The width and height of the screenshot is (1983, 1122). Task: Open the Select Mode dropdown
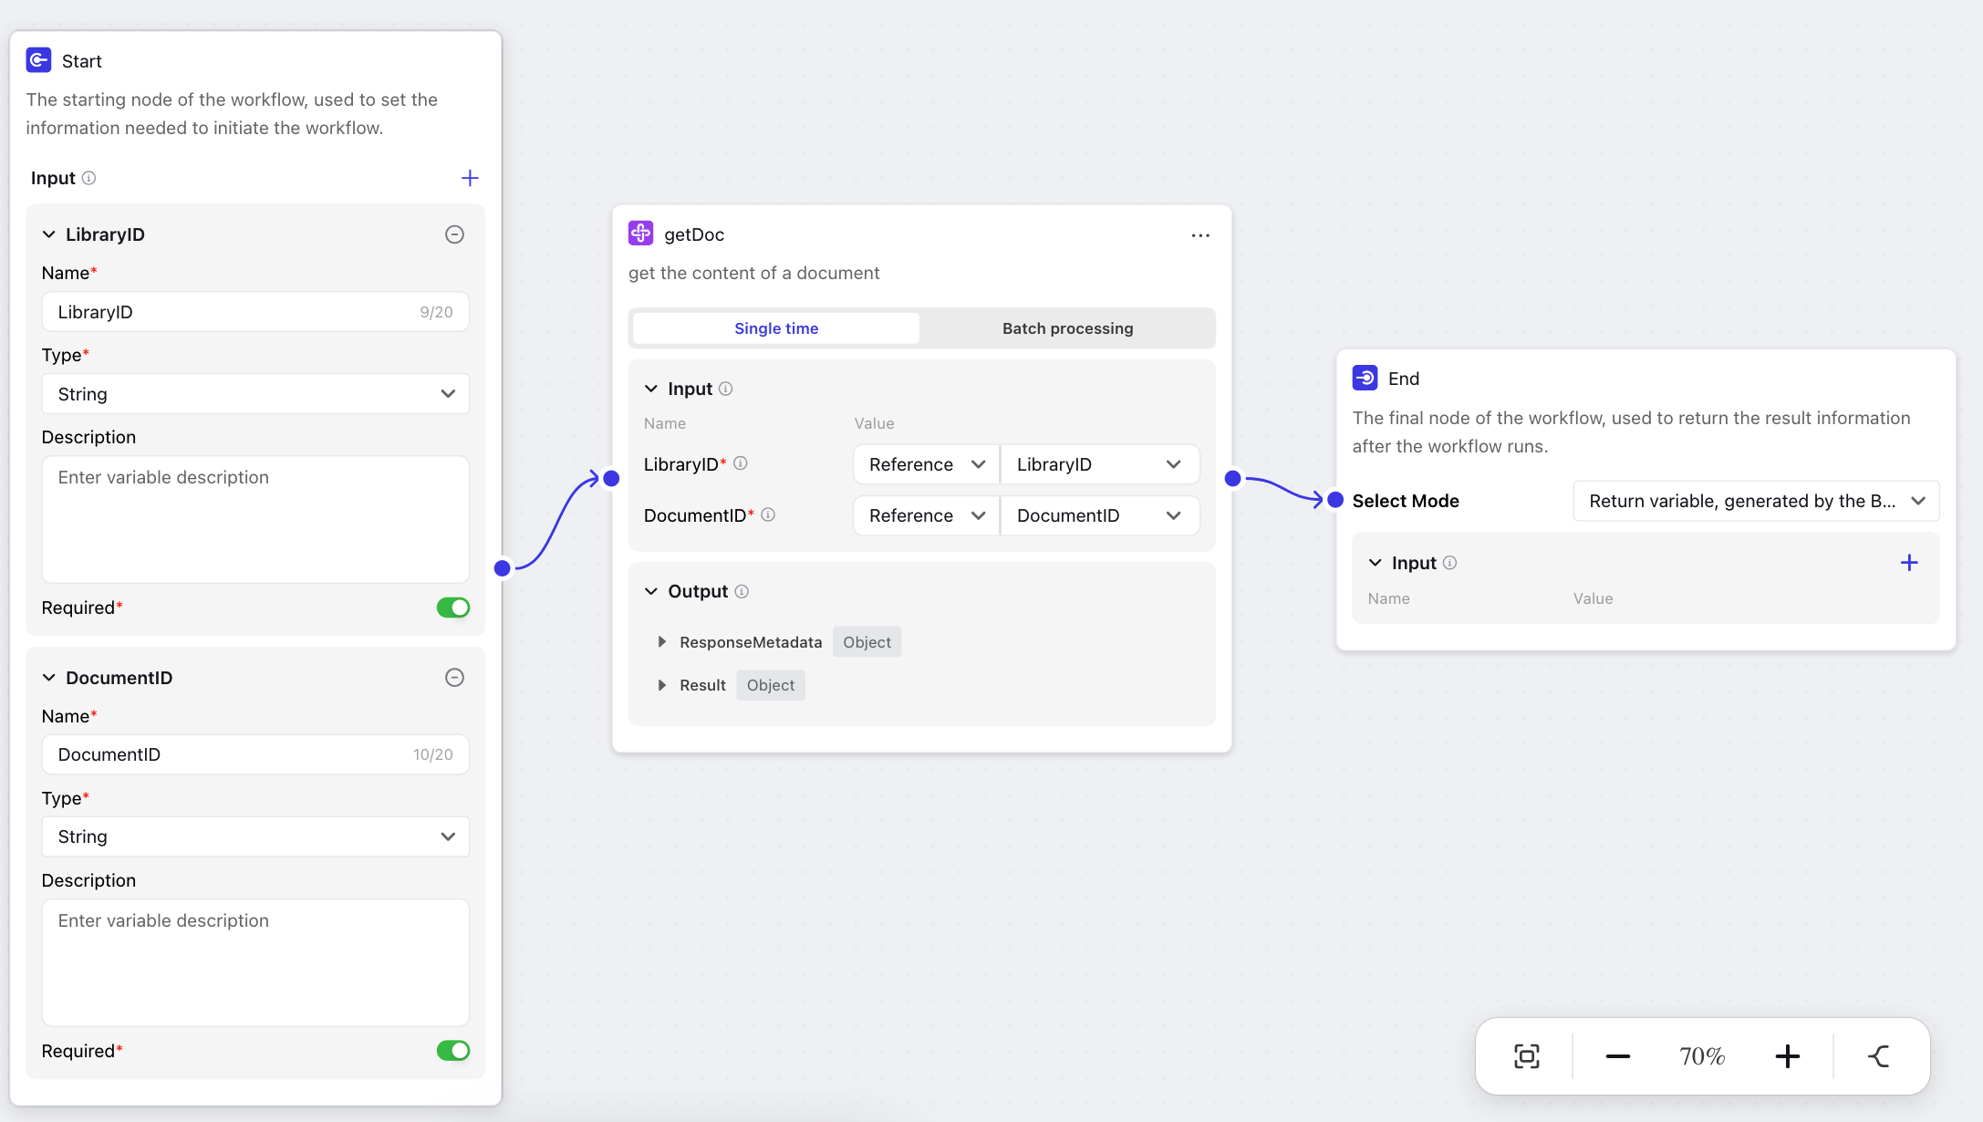1756,501
